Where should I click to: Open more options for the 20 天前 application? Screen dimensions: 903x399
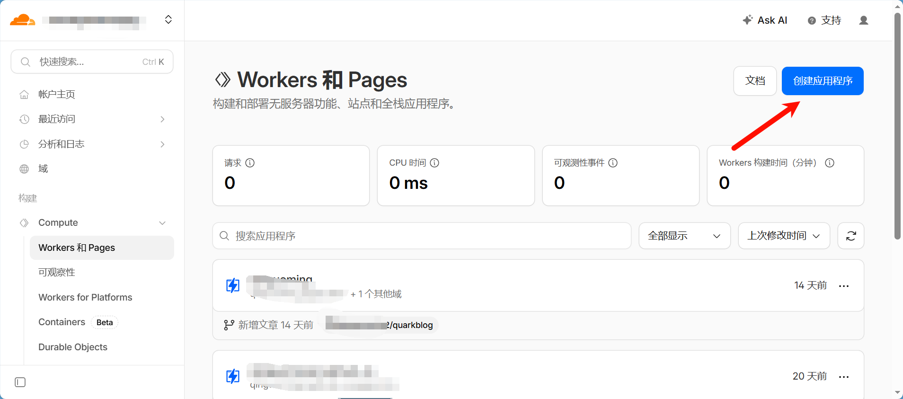click(x=843, y=377)
